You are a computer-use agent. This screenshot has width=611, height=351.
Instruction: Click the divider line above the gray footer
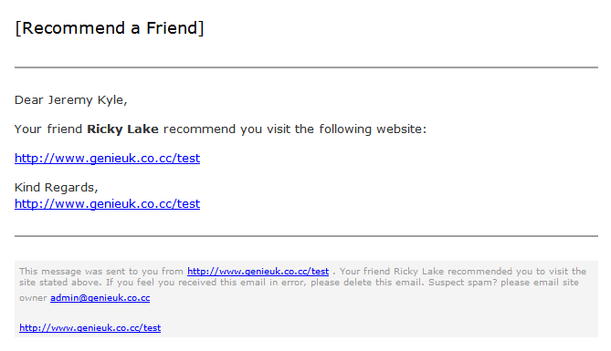tap(306, 236)
